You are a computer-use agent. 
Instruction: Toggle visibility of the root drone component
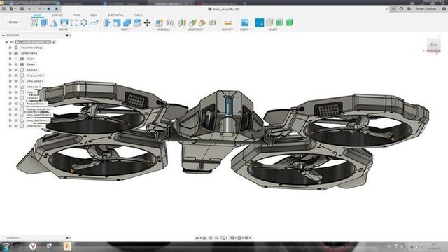(x=12, y=42)
